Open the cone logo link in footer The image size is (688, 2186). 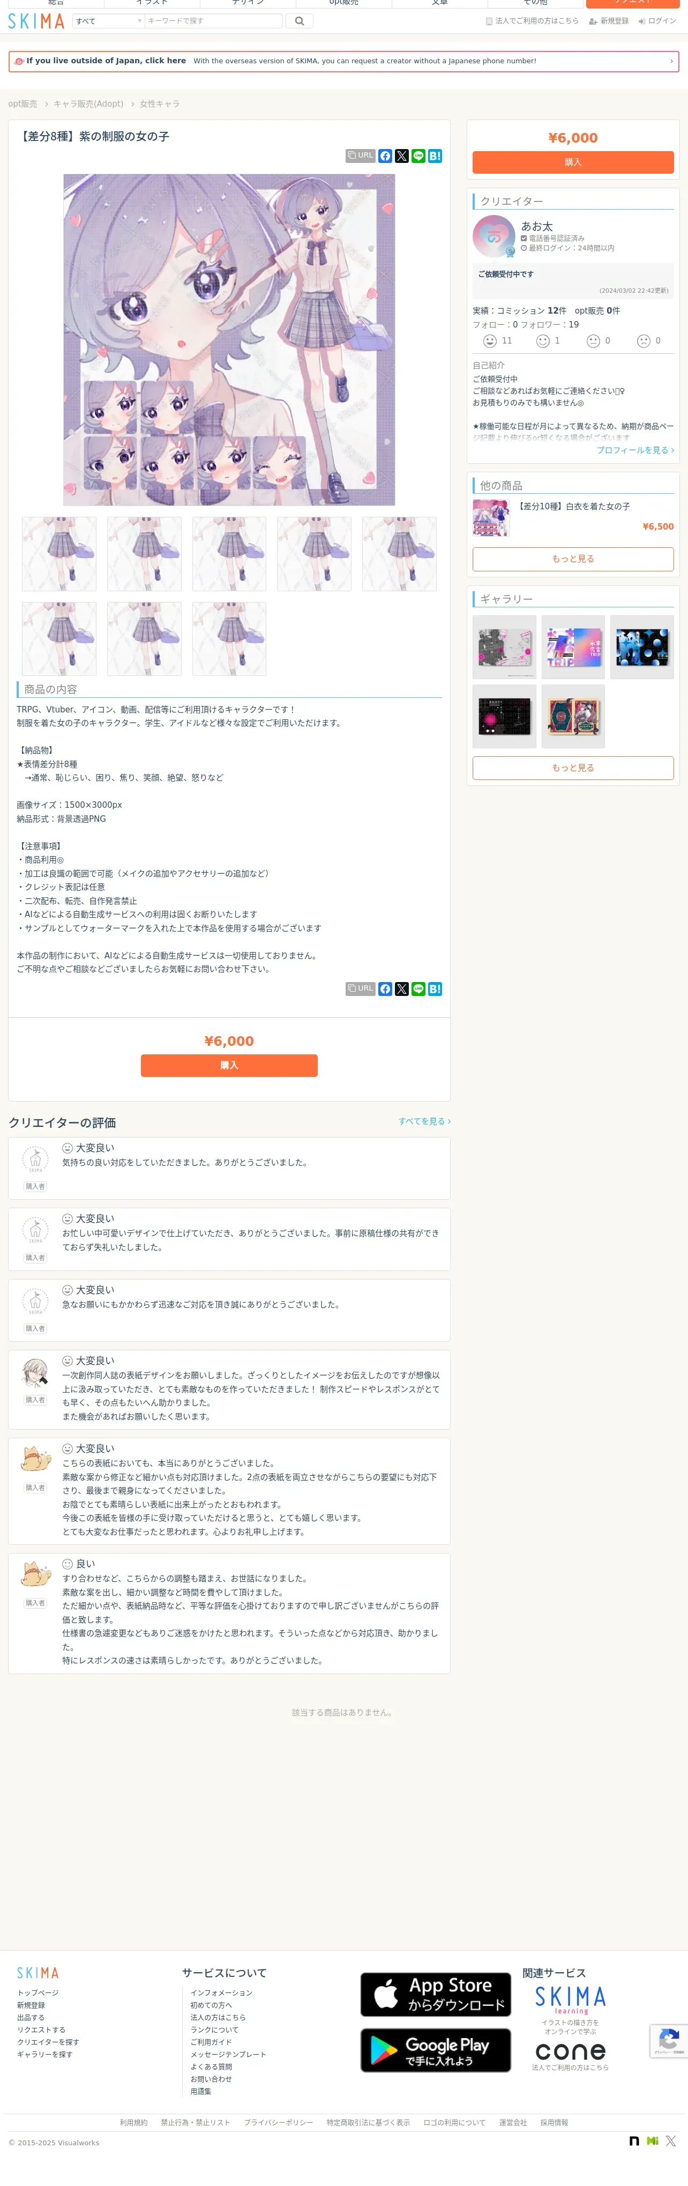coord(570,2051)
